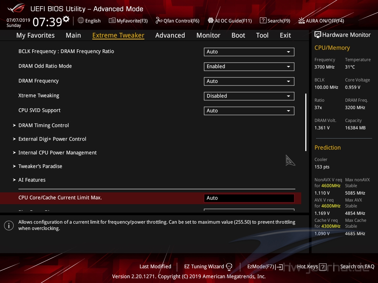
Task: Click Qfan Control(F6) button
Action: pyautogui.click(x=178, y=21)
